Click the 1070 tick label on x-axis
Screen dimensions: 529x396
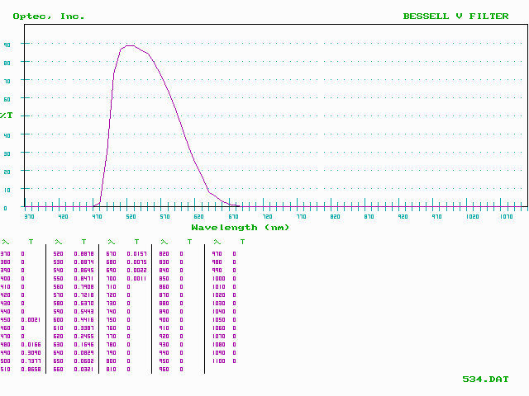(504, 216)
